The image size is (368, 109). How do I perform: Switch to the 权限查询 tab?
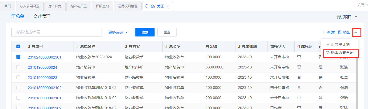(x=102, y=6)
